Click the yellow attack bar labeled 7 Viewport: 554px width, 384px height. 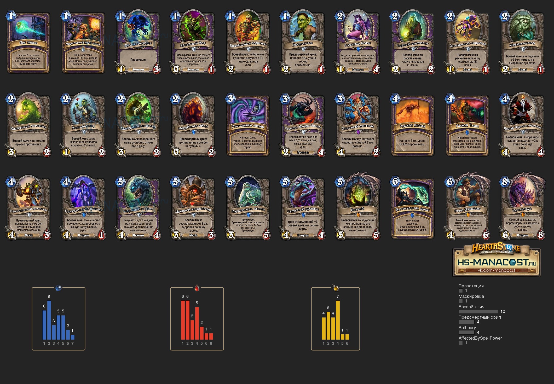338,320
